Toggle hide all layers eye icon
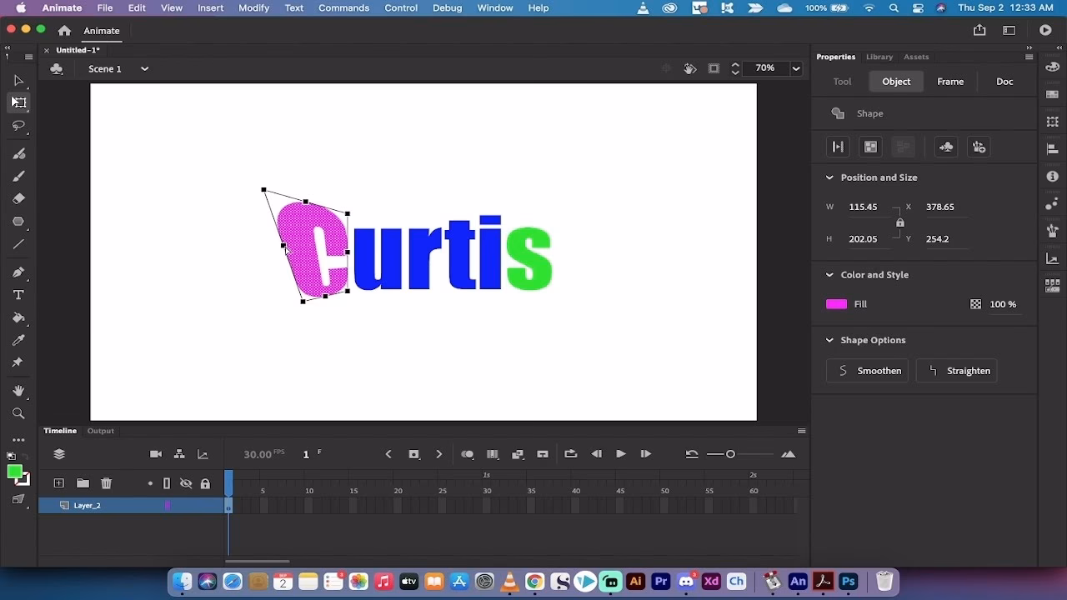Image resolution: width=1067 pixels, height=600 pixels. point(186,483)
